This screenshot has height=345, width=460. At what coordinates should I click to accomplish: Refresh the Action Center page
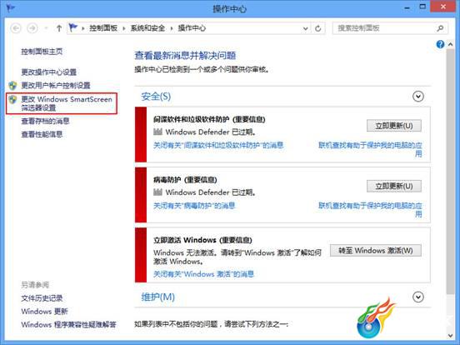tap(318, 28)
